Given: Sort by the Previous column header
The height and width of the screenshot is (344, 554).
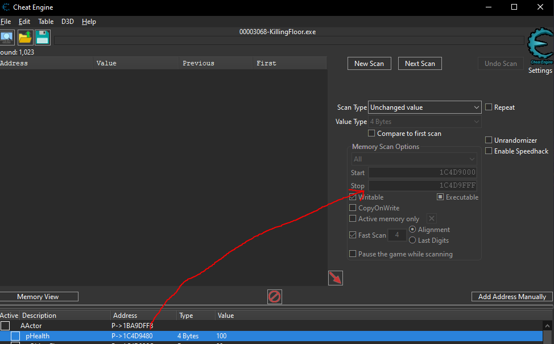Looking at the screenshot, I should point(215,63).
